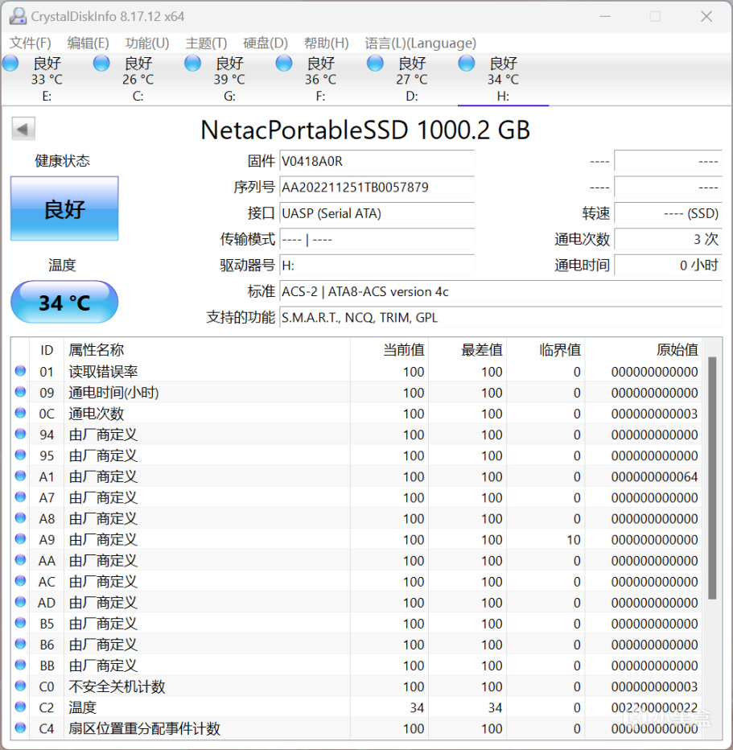Click the 临界值 column header
Viewport: 733px width, 750px height.
pyautogui.click(x=546, y=350)
